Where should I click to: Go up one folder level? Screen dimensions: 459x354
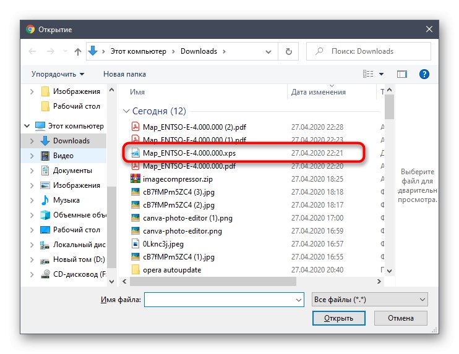coord(77,51)
